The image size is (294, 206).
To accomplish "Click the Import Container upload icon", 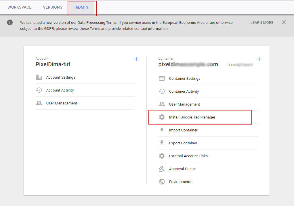I will pos(162,130).
